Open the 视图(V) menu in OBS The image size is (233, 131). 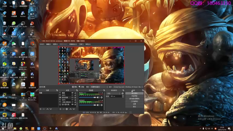click(55, 44)
